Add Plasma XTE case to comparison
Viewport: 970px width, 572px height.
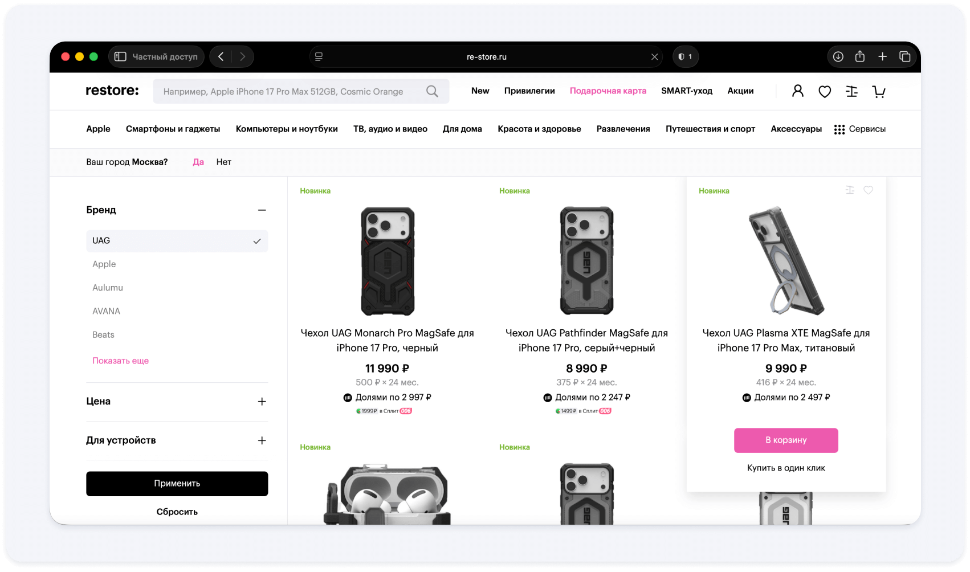850,190
